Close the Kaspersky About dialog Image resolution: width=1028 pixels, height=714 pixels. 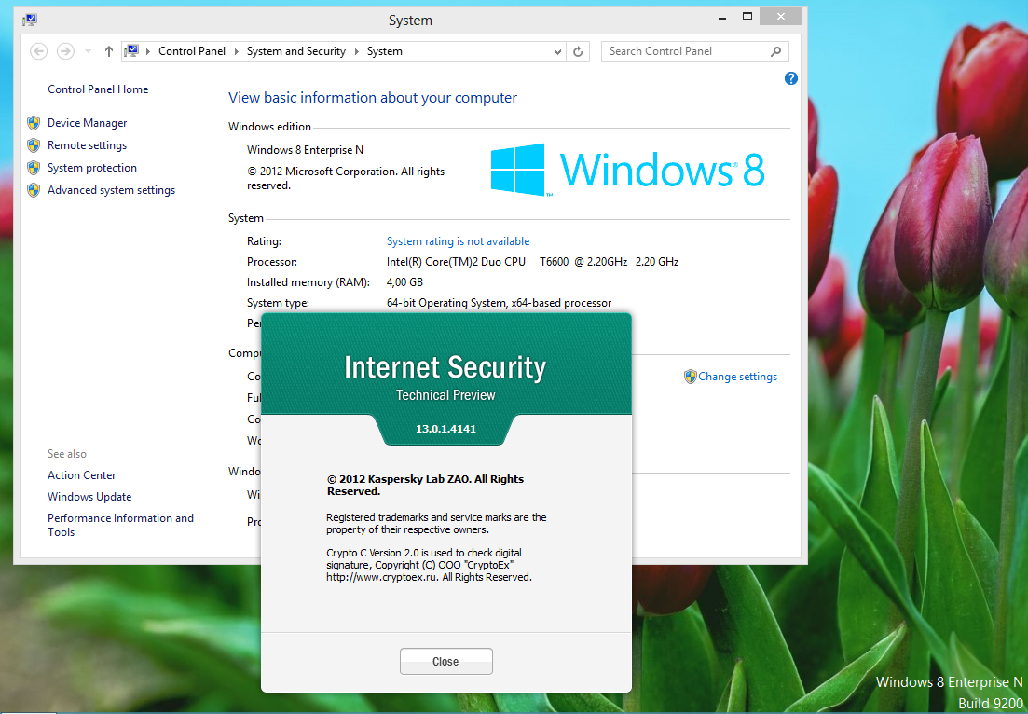coord(445,661)
